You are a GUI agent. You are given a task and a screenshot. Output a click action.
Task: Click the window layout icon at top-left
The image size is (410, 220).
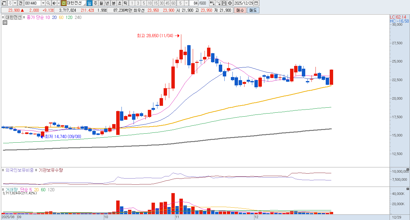[3, 3]
